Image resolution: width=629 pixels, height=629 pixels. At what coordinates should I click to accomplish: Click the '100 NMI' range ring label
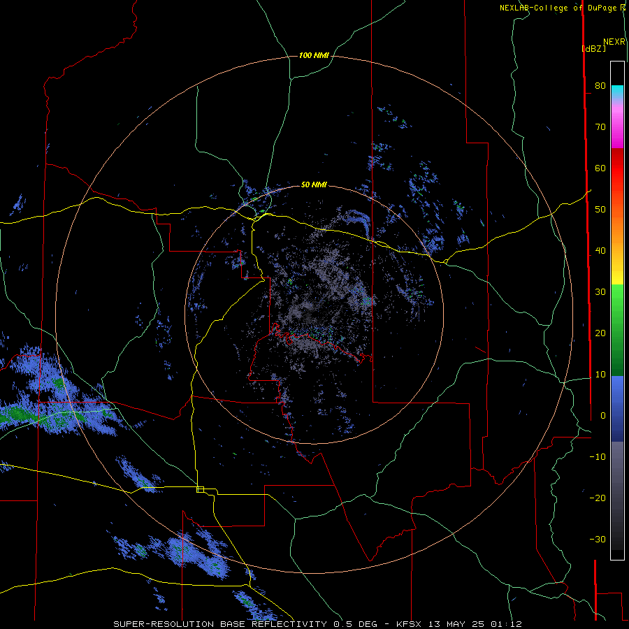coord(314,55)
